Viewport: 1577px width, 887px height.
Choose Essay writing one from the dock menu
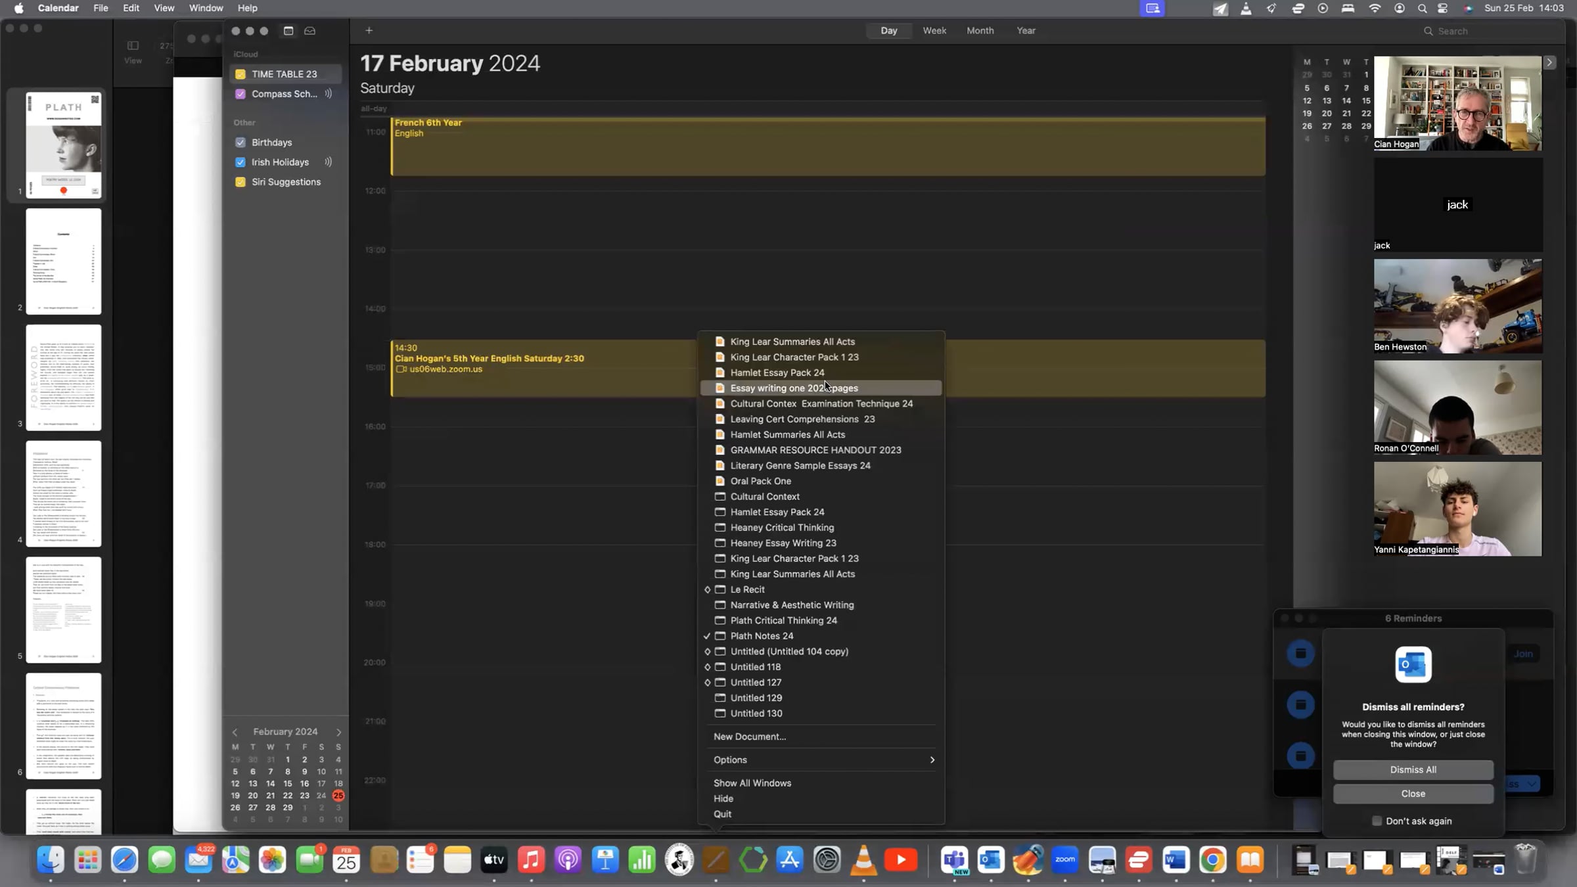tap(794, 388)
